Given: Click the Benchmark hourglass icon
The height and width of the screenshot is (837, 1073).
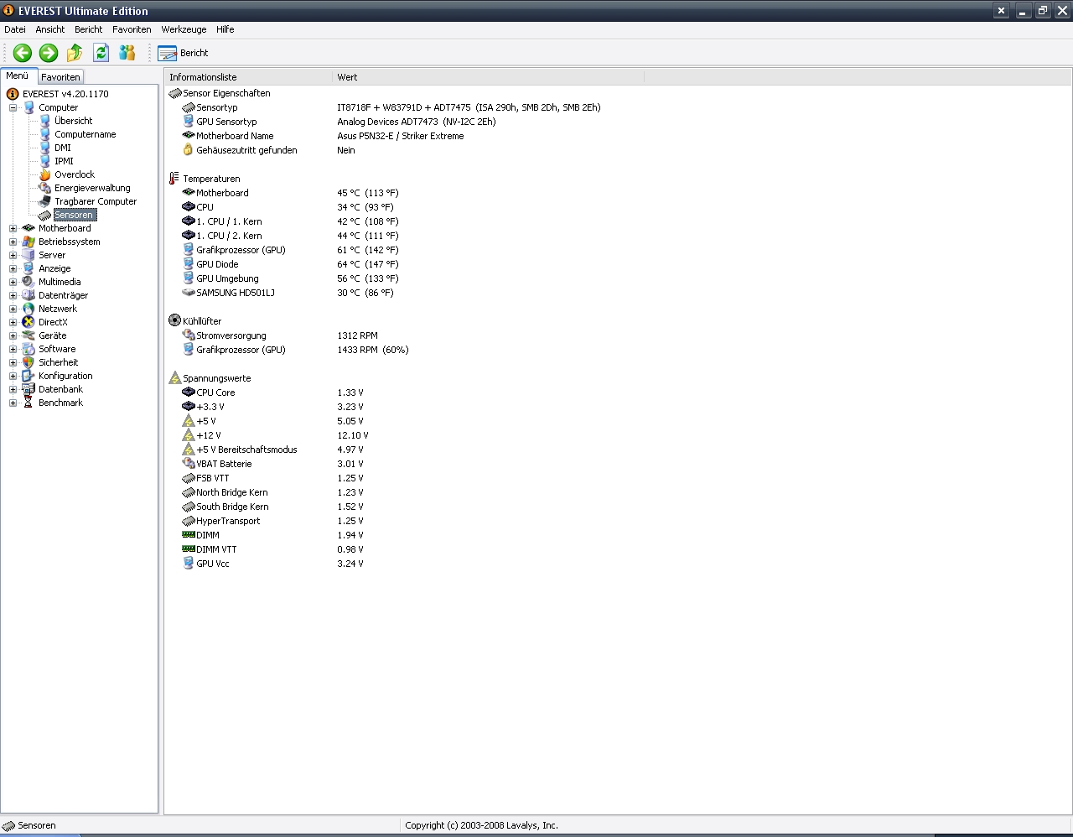Looking at the screenshot, I should tap(29, 403).
